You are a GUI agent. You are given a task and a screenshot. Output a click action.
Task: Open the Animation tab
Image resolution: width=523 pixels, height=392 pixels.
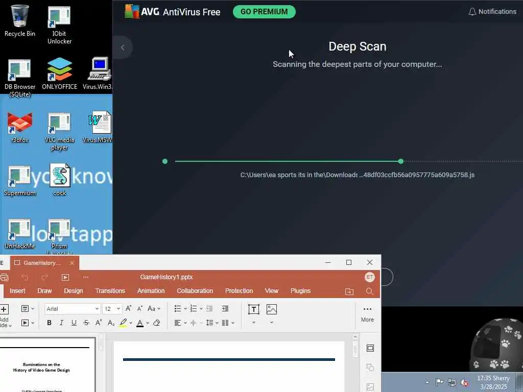[151, 290]
